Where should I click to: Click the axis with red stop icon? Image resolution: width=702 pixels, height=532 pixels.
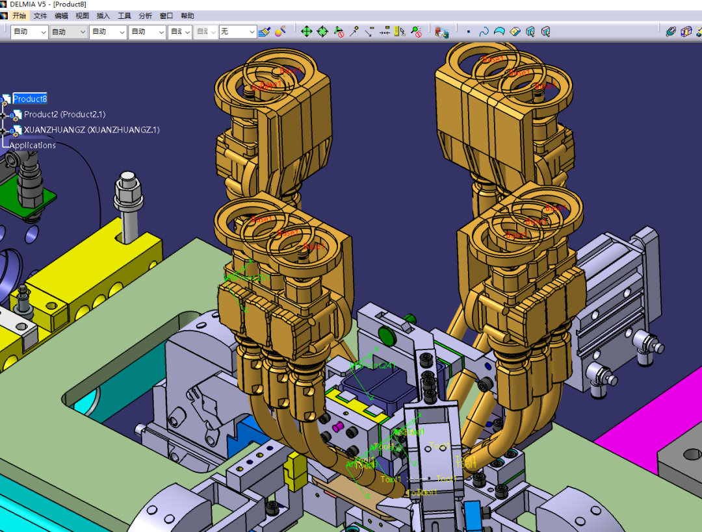[x=339, y=32]
